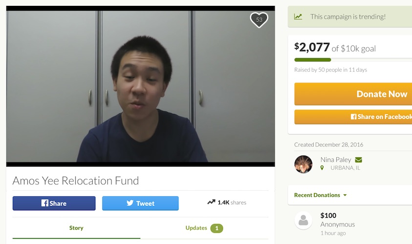Like the campaign with the heart icon
Viewport: 412px width, 244px height.
pos(259,20)
